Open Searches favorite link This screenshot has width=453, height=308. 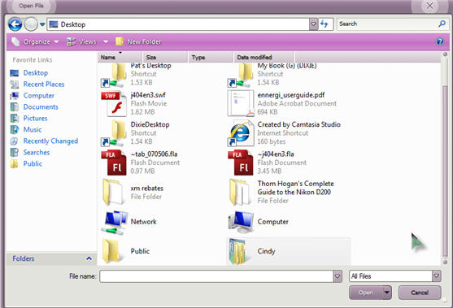[37, 152]
